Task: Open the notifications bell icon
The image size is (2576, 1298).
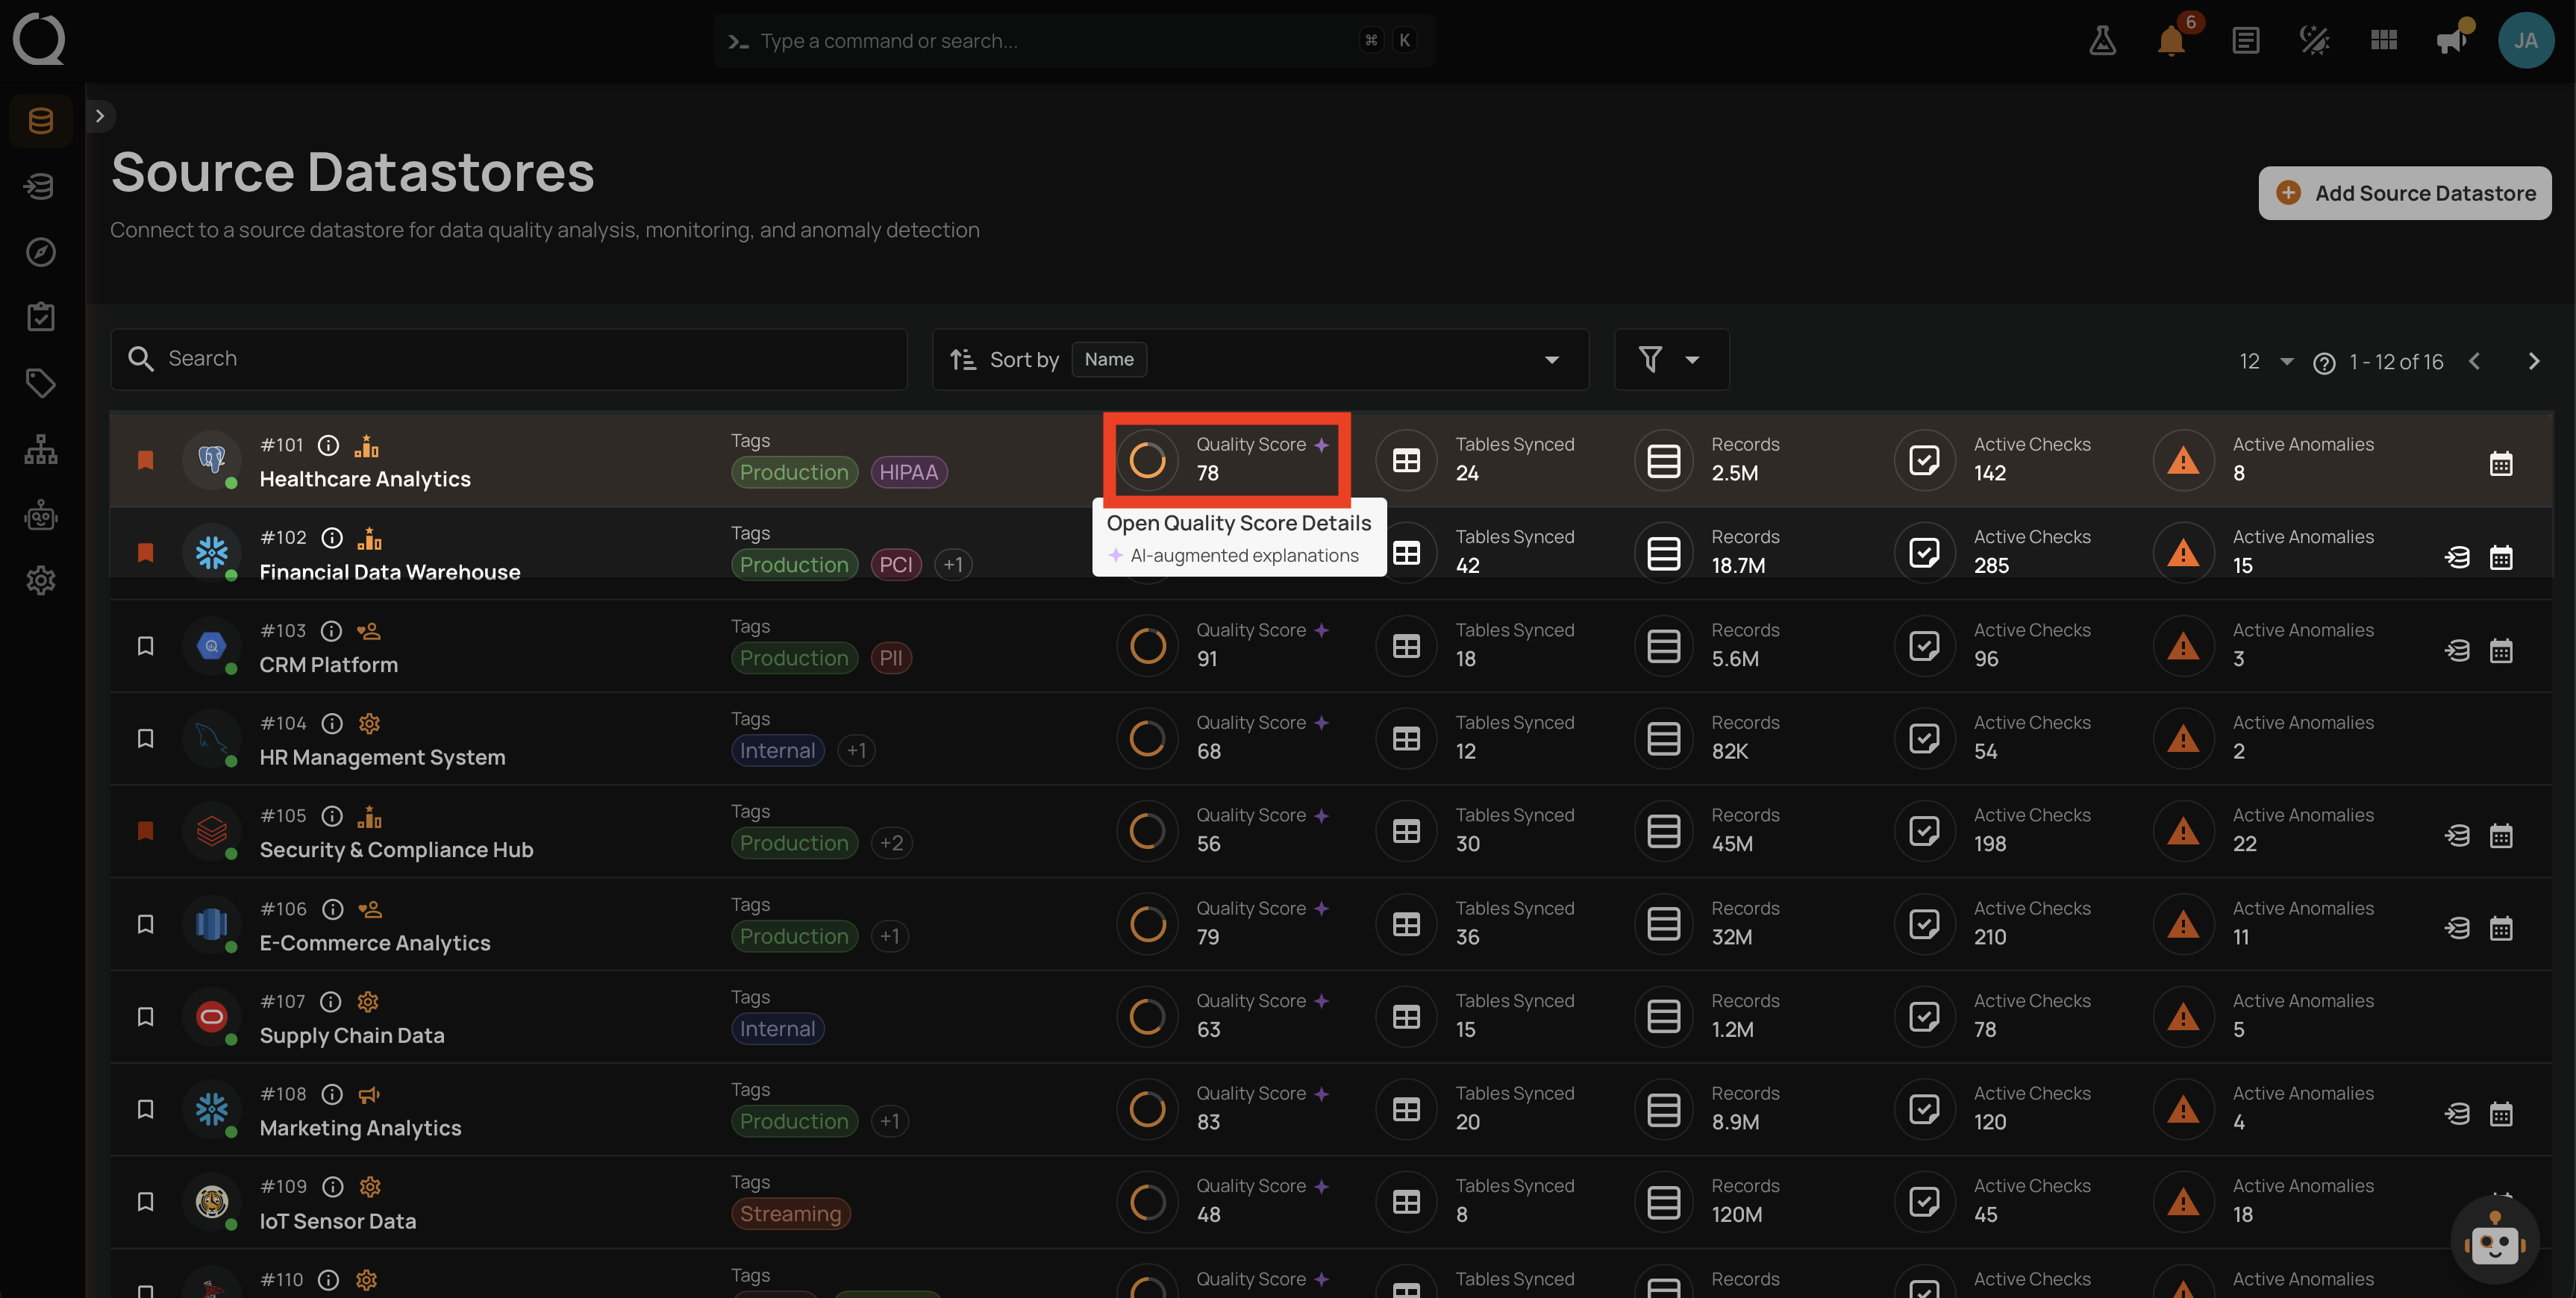Action: coord(2171,41)
